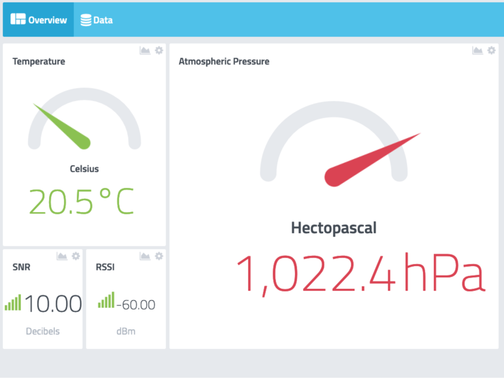Click the 20.5 °C temperature reading
Viewport: 504px width, 378px height.
(81, 201)
